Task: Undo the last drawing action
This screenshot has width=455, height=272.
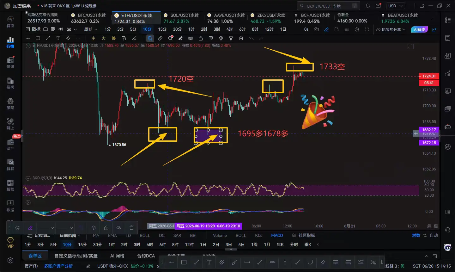Action: click(251, 38)
